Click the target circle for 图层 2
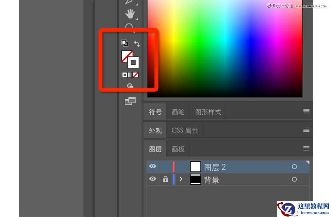The image size is (331, 217). click(x=294, y=166)
